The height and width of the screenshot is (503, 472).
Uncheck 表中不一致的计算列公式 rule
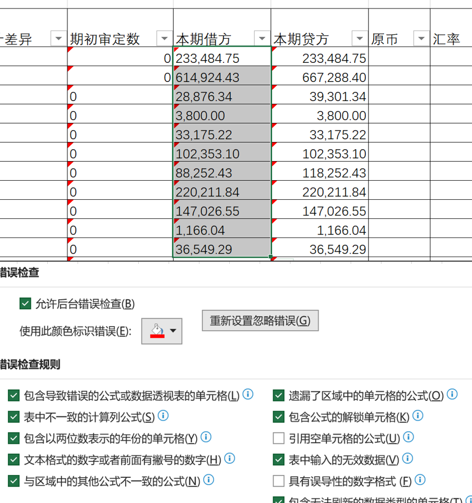pyautogui.click(x=14, y=417)
